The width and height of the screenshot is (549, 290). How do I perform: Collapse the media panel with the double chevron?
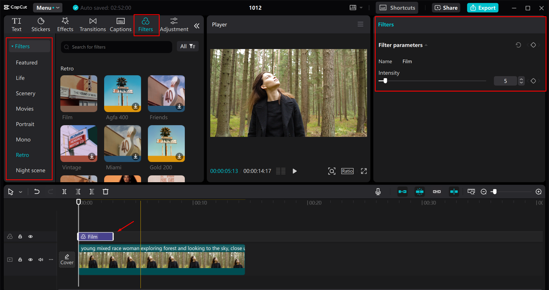coord(197,26)
